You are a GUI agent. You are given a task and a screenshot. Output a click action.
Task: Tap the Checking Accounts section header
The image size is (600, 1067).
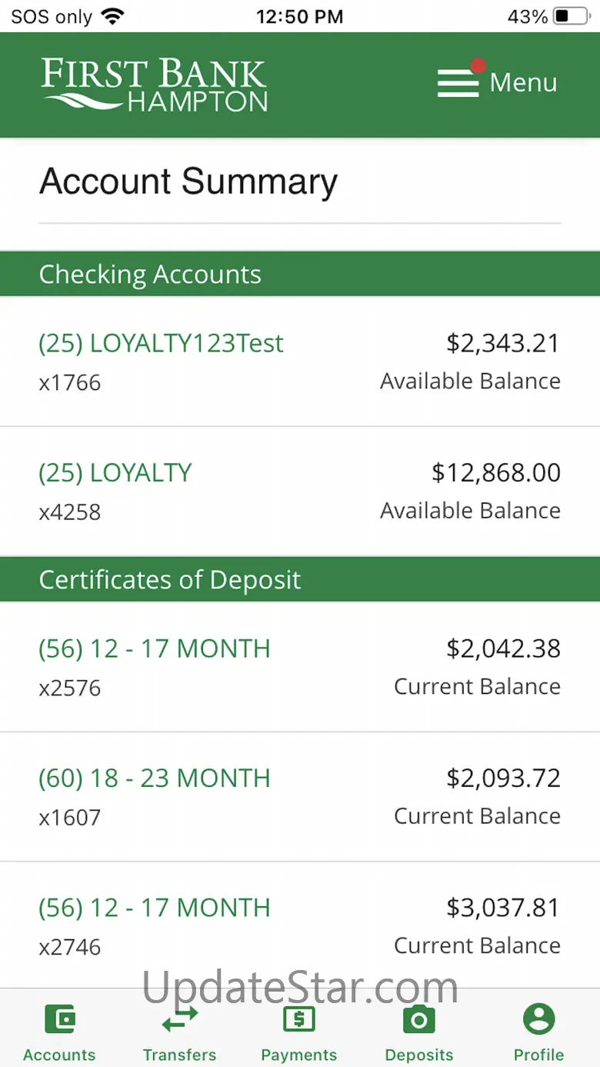(300, 274)
